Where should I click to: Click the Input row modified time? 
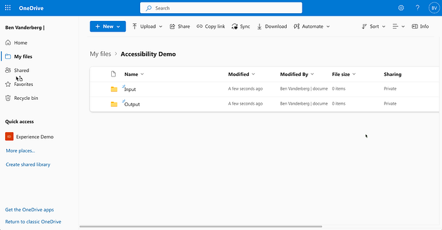[245, 88]
